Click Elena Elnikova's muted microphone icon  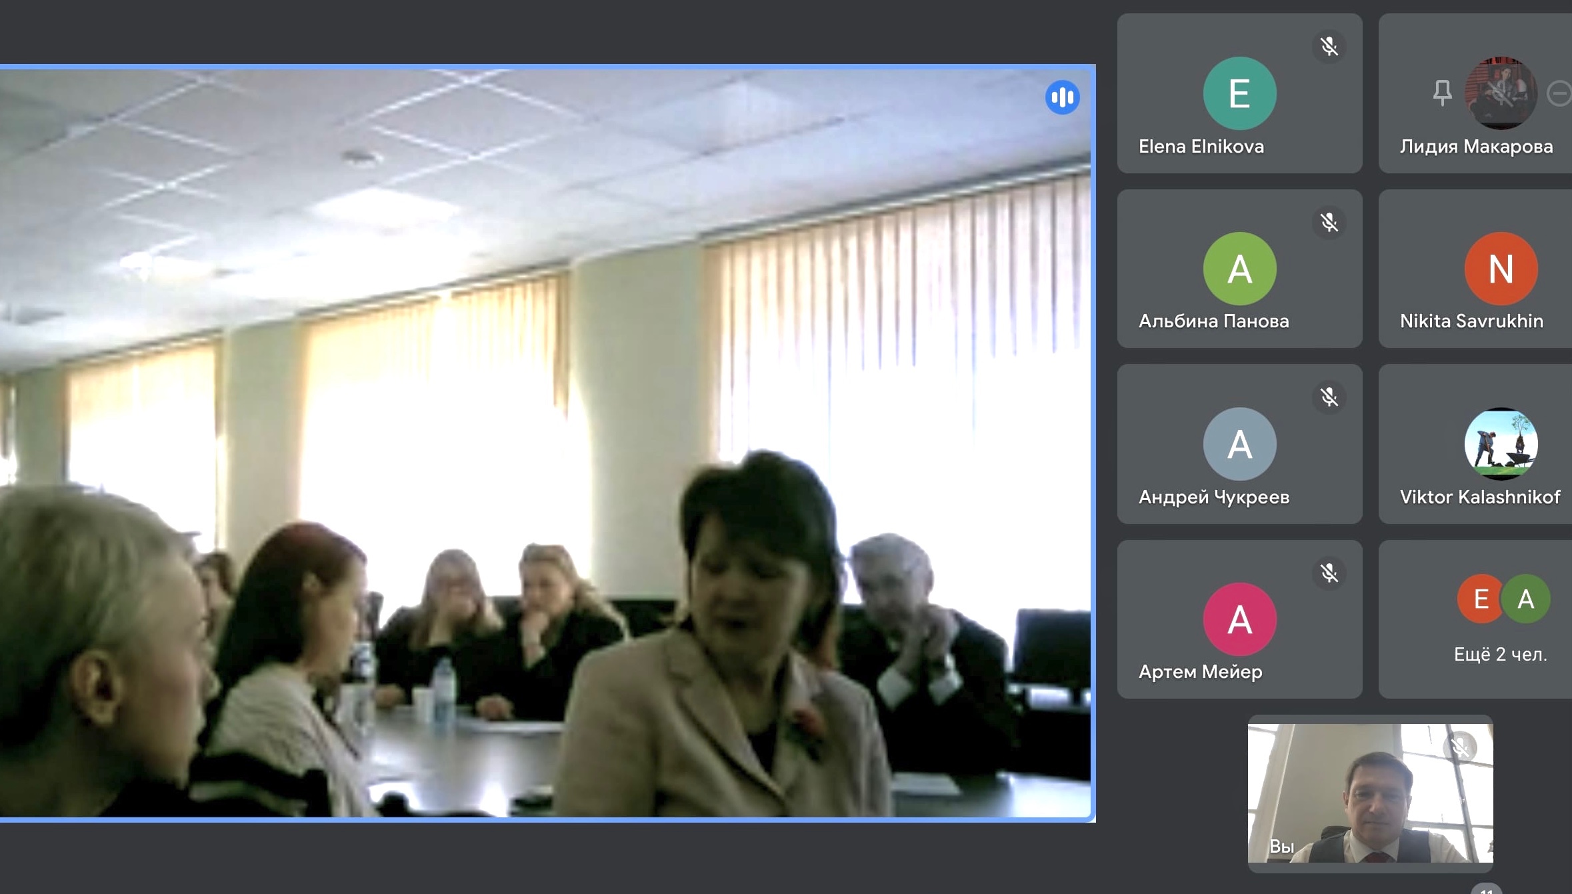pyautogui.click(x=1329, y=46)
